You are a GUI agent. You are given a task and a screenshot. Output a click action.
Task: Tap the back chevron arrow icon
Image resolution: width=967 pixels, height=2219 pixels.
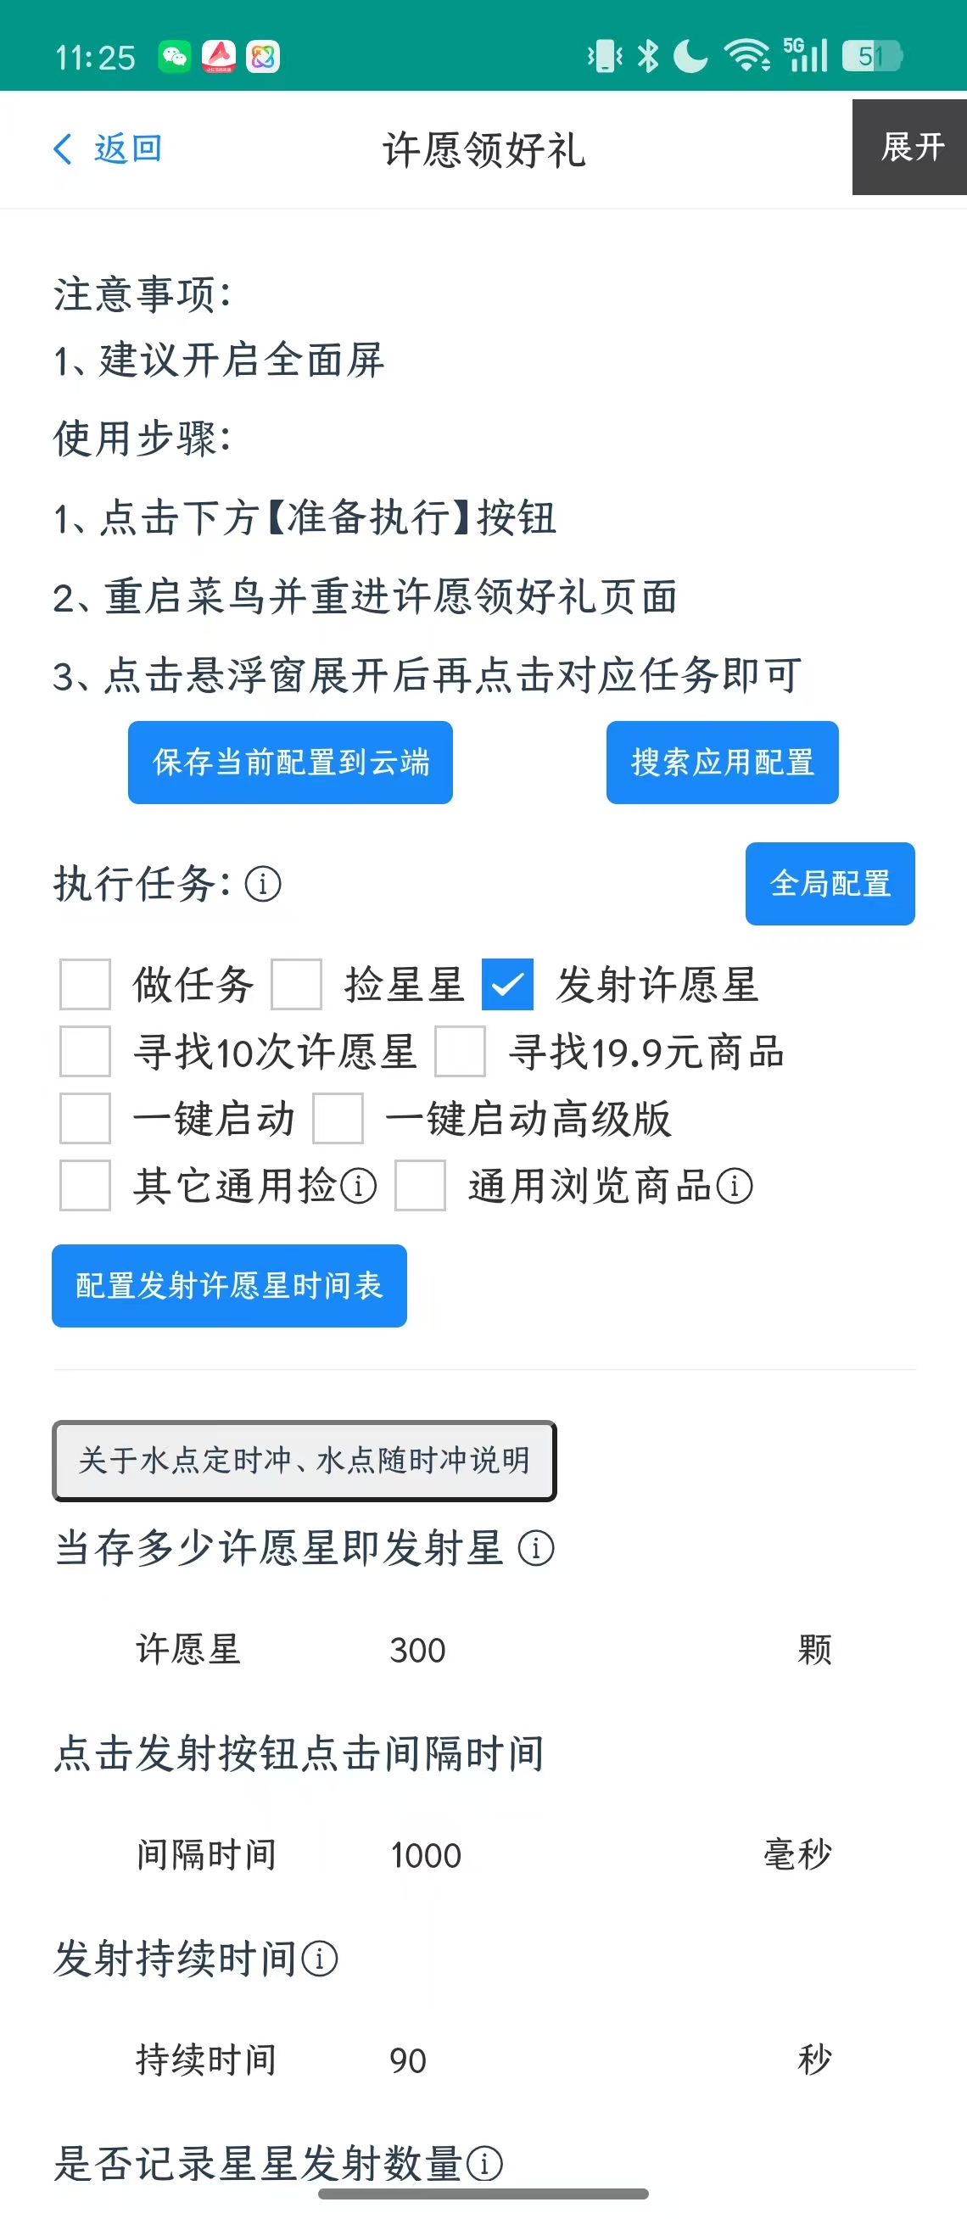63,149
